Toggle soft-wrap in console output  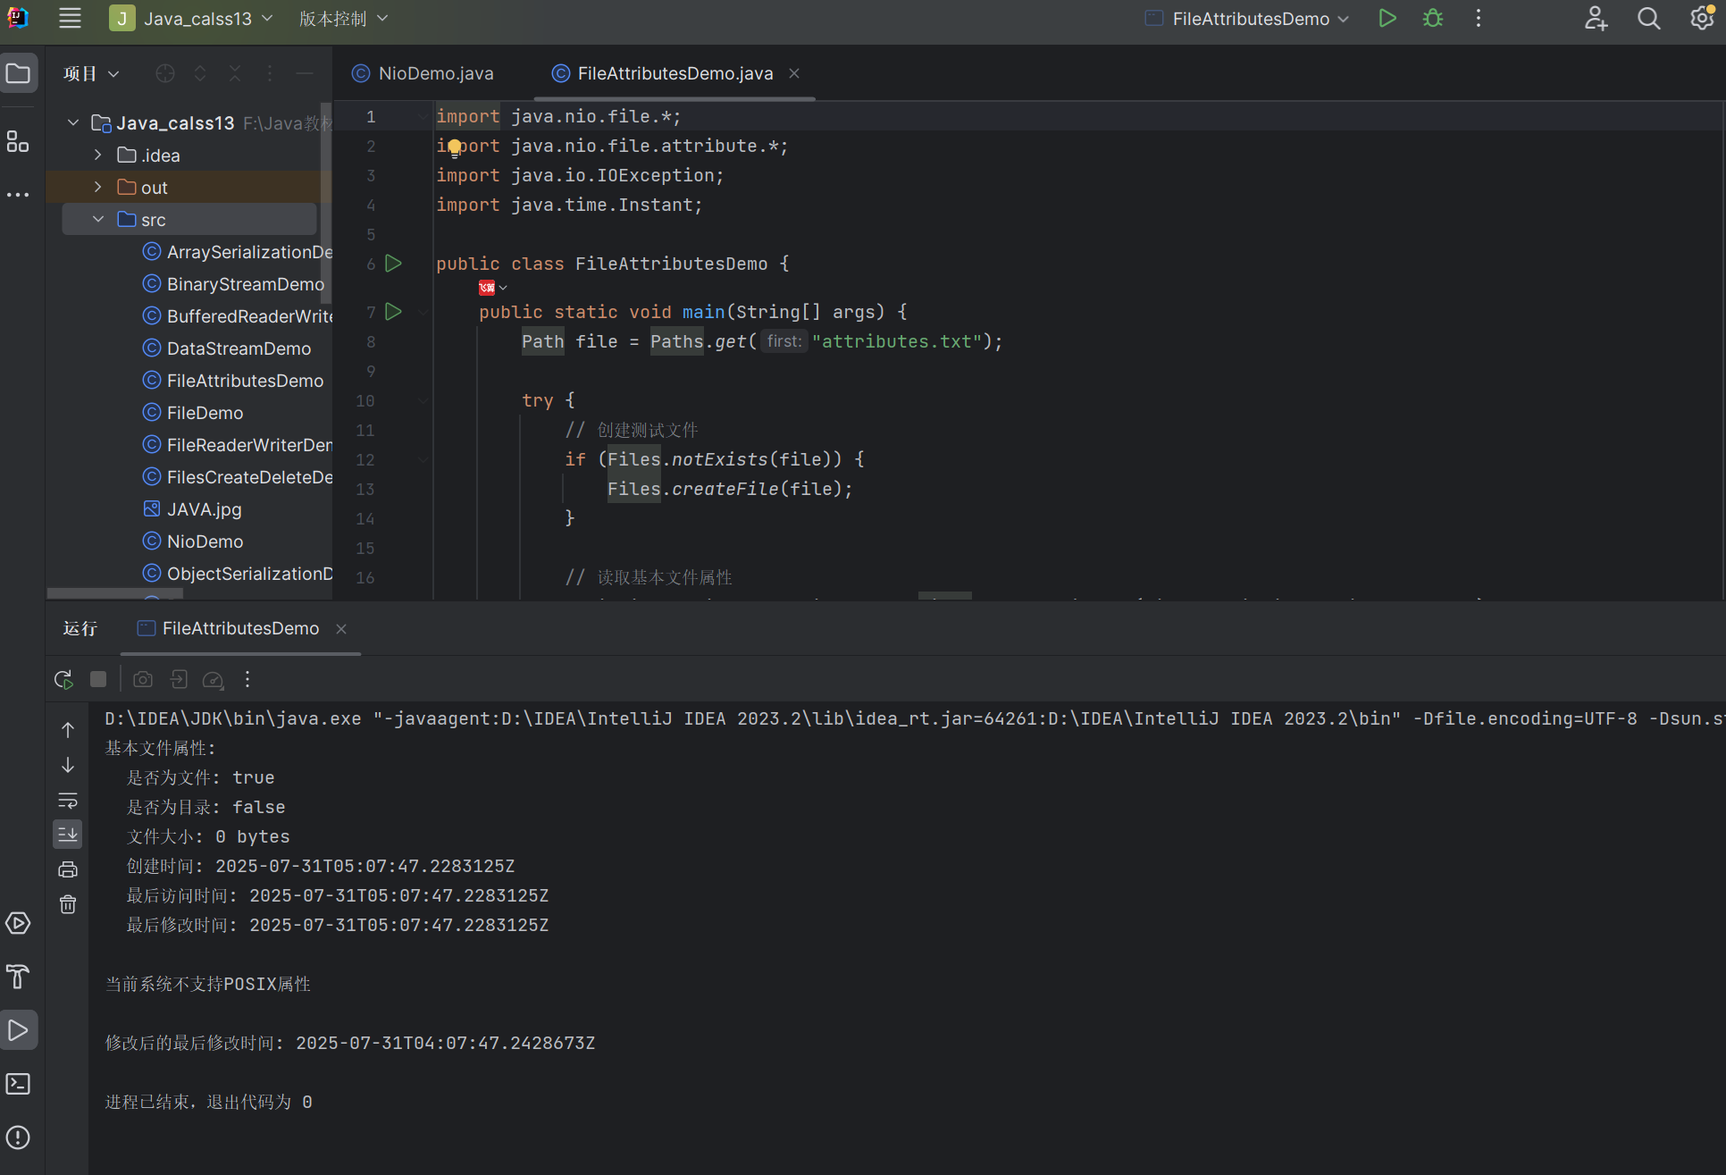[x=68, y=800]
